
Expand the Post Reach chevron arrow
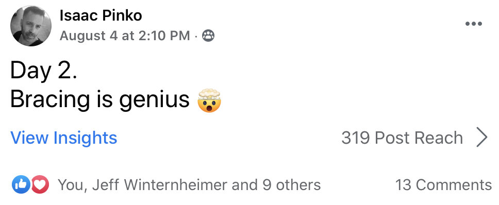(482, 138)
